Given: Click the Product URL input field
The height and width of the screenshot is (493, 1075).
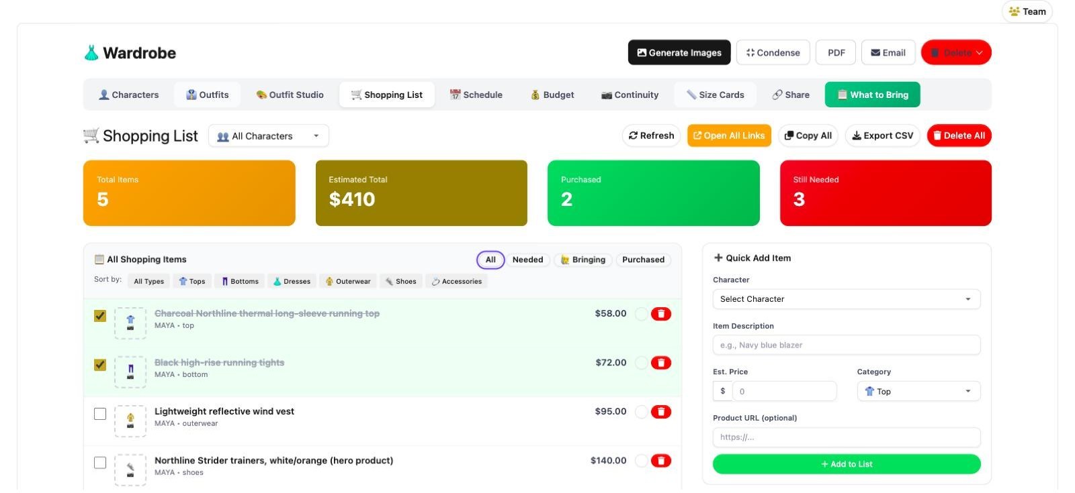Looking at the screenshot, I should 847,437.
